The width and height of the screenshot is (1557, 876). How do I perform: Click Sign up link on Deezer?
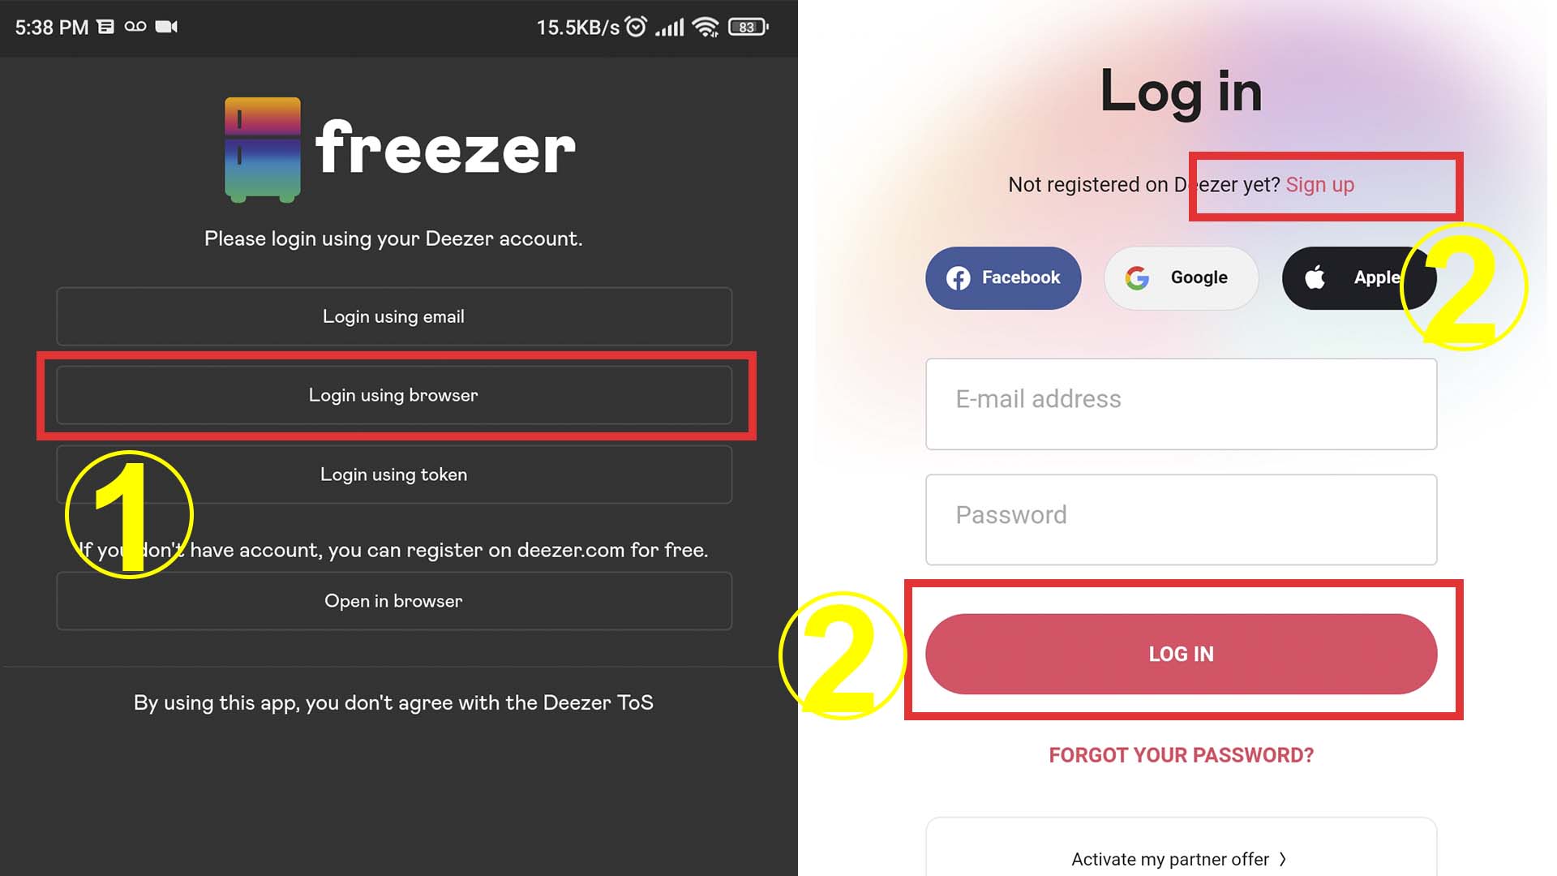pos(1319,184)
